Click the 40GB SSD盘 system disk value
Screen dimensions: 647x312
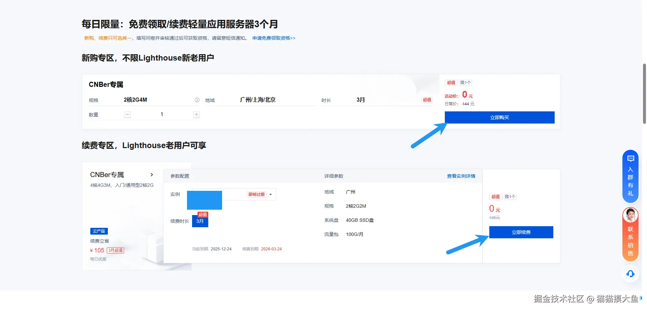[360, 220]
